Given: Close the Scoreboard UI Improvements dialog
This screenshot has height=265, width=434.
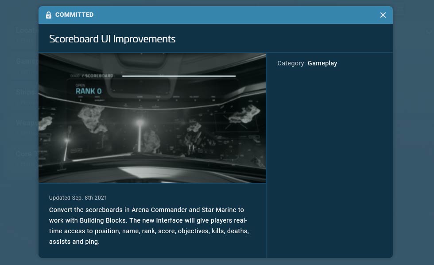Looking at the screenshot, I should pyautogui.click(x=383, y=15).
